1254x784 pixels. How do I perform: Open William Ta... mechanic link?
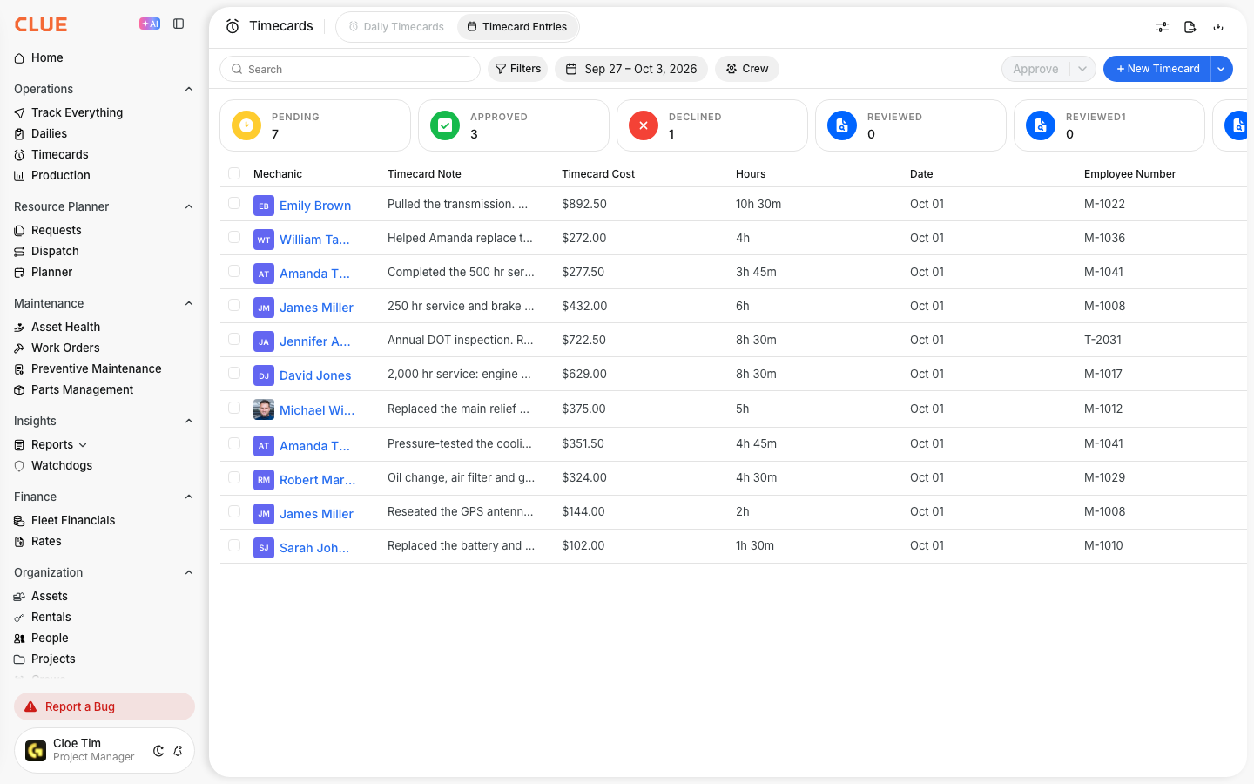pyautogui.click(x=314, y=240)
